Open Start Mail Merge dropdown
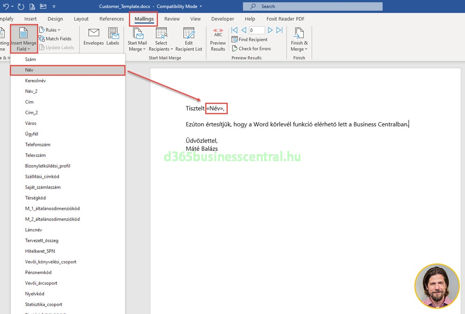 click(x=137, y=39)
